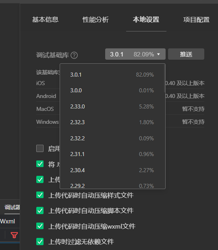The width and height of the screenshot is (218, 250).
Task: Uncheck 上传代码时自动压缩样式文件
Action: [x=40, y=195]
